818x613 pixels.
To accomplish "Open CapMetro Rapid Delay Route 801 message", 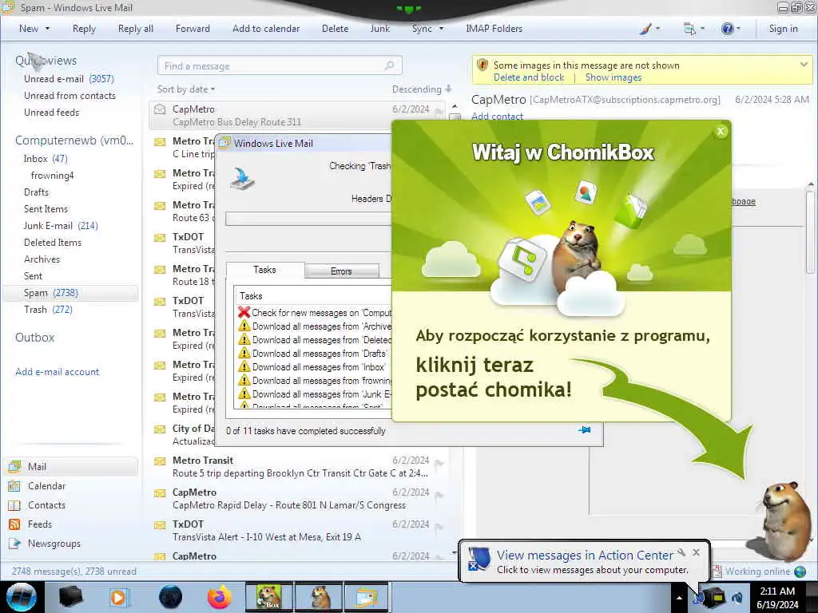I will tap(299, 498).
